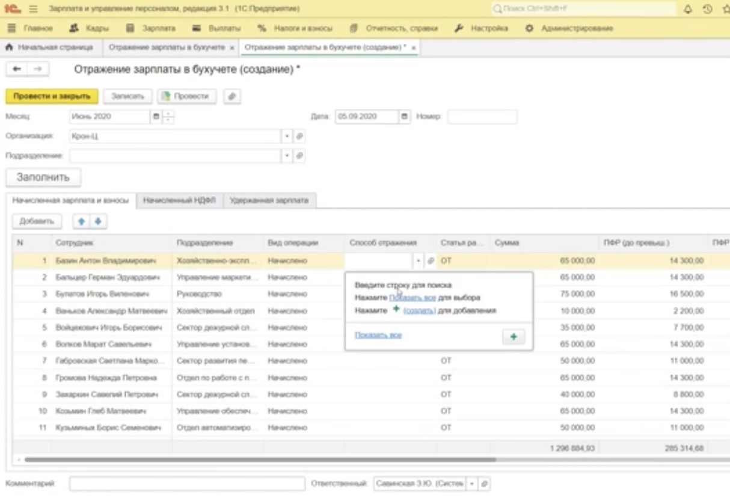
Task: Open the history clock icon
Action: coord(708,9)
